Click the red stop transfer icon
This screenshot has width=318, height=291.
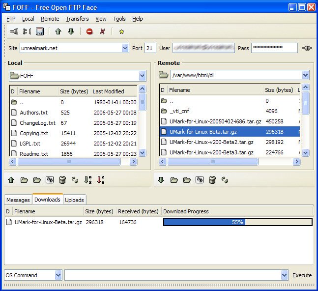[x=89, y=31]
